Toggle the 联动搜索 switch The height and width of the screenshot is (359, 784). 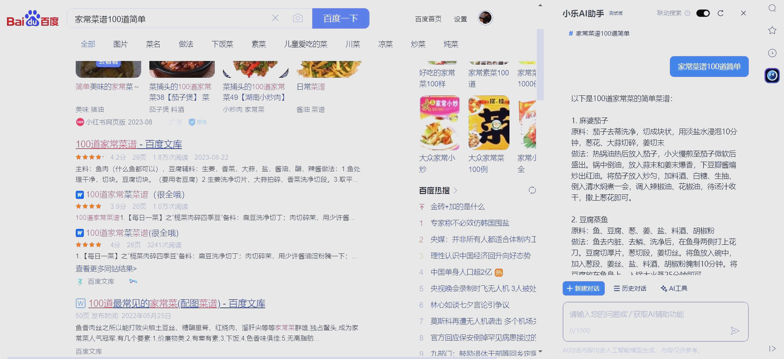(x=703, y=13)
